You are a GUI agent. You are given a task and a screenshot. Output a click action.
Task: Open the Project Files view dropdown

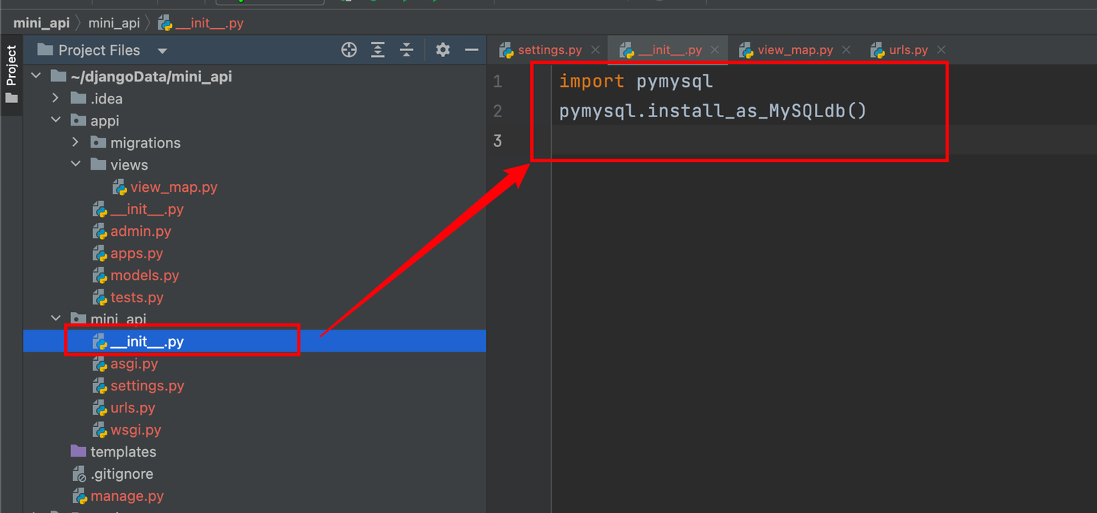(x=162, y=49)
